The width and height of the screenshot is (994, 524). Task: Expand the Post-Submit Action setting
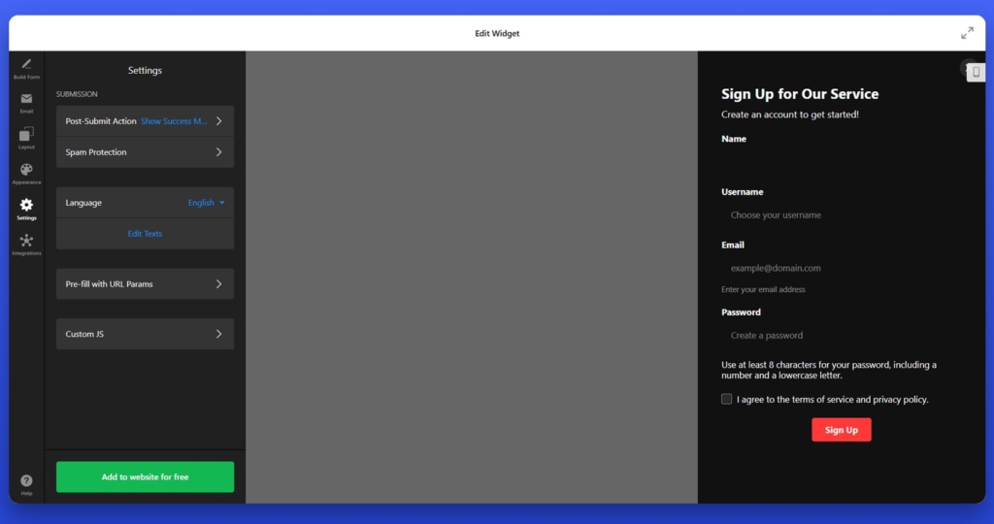point(145,121)
